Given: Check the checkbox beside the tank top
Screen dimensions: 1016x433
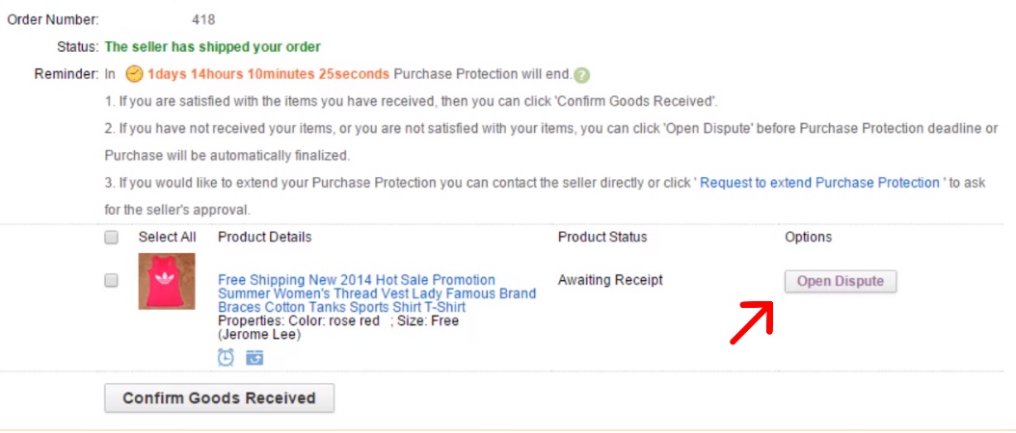Looking at the screenshot, I should (112, 280).
